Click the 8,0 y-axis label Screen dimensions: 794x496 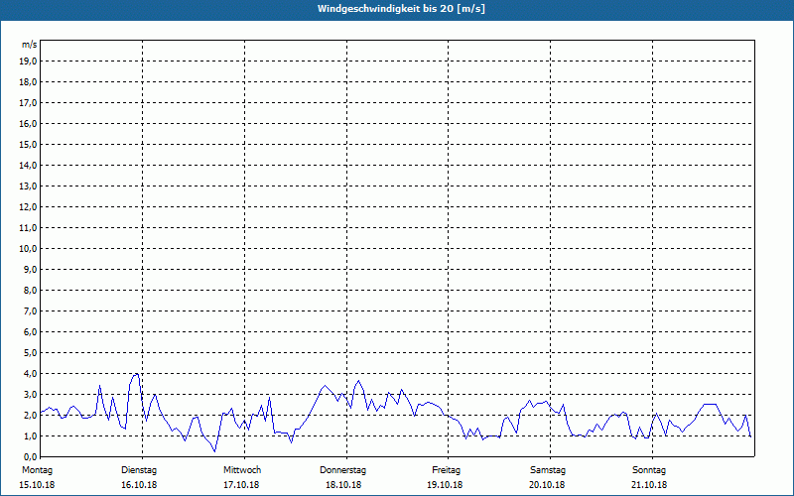[x=30, y=290]
